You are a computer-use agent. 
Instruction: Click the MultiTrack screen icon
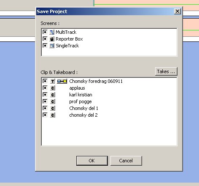(52, 32)
